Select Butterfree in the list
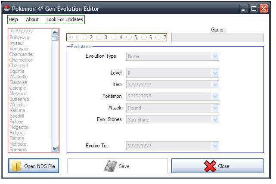This screenshot has width=276, height=184. point(19,99)
